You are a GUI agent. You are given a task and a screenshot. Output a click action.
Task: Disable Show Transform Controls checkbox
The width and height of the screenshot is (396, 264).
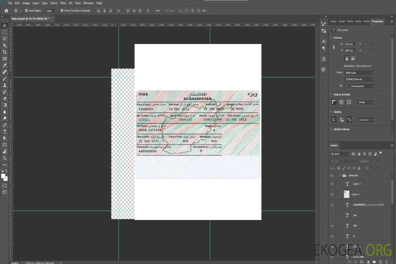(62, 11)
